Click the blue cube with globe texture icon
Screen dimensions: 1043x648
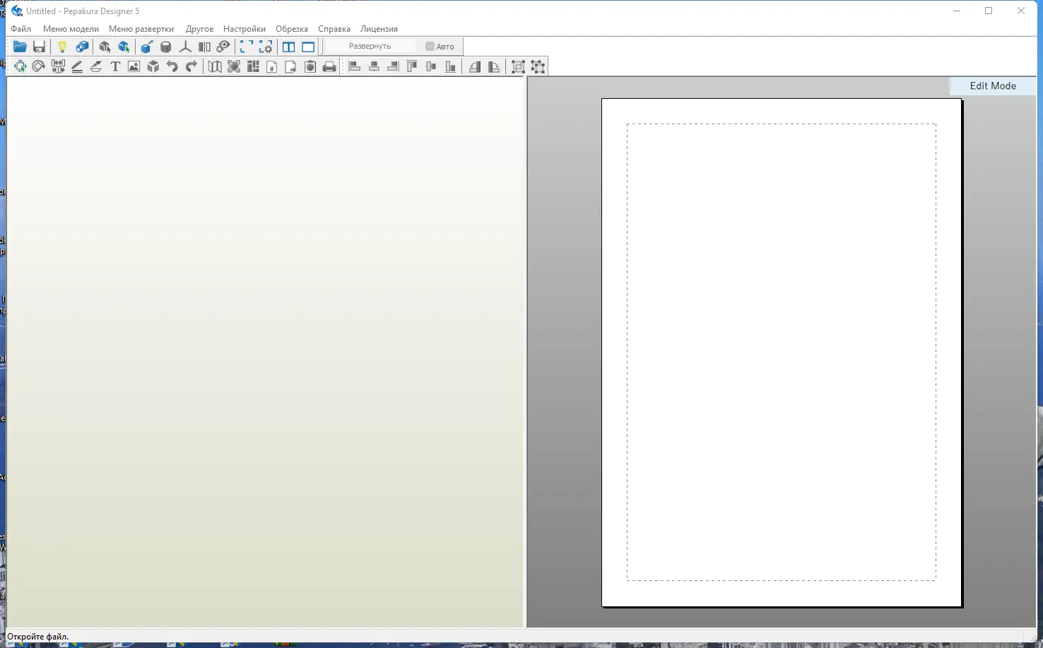[x=82, y=47]
